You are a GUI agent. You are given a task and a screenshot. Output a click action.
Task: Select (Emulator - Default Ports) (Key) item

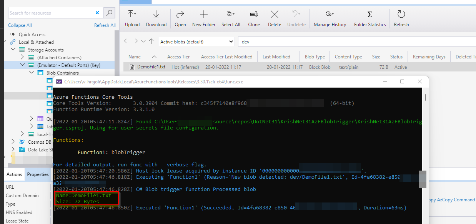68,65
